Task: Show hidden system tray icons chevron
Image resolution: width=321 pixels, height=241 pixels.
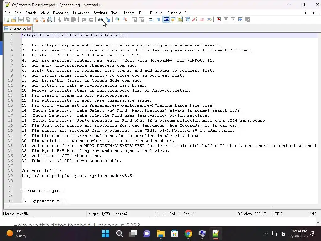Action: pos(266,233)
